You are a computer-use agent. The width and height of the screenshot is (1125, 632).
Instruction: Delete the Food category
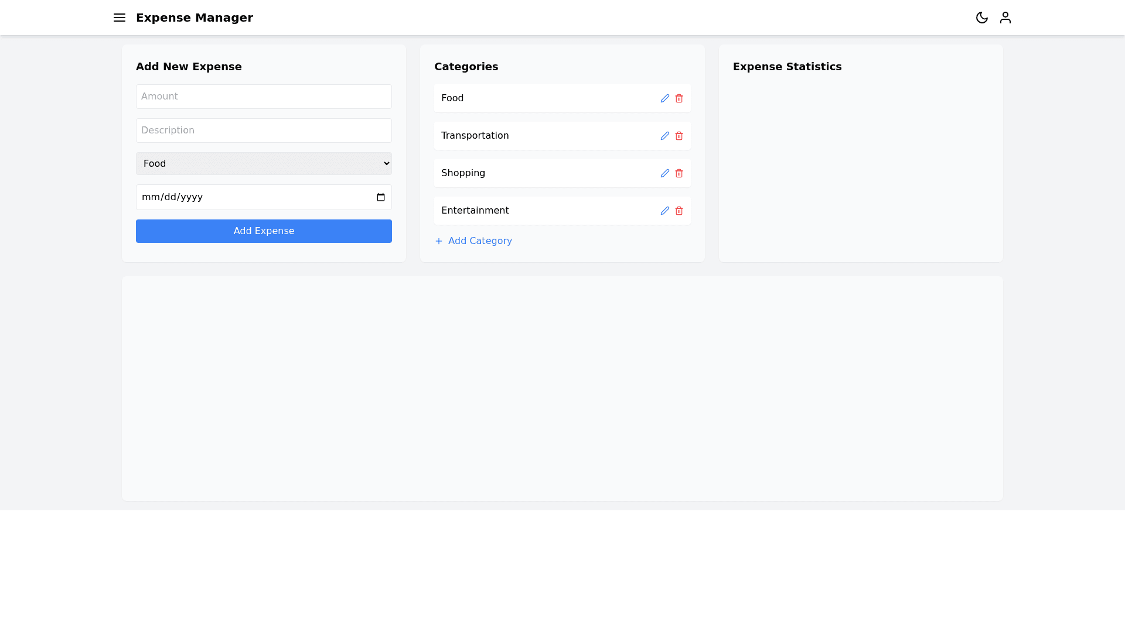coord(679,98)
